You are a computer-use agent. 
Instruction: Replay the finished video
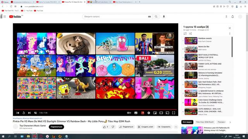[x=24, y=113]
